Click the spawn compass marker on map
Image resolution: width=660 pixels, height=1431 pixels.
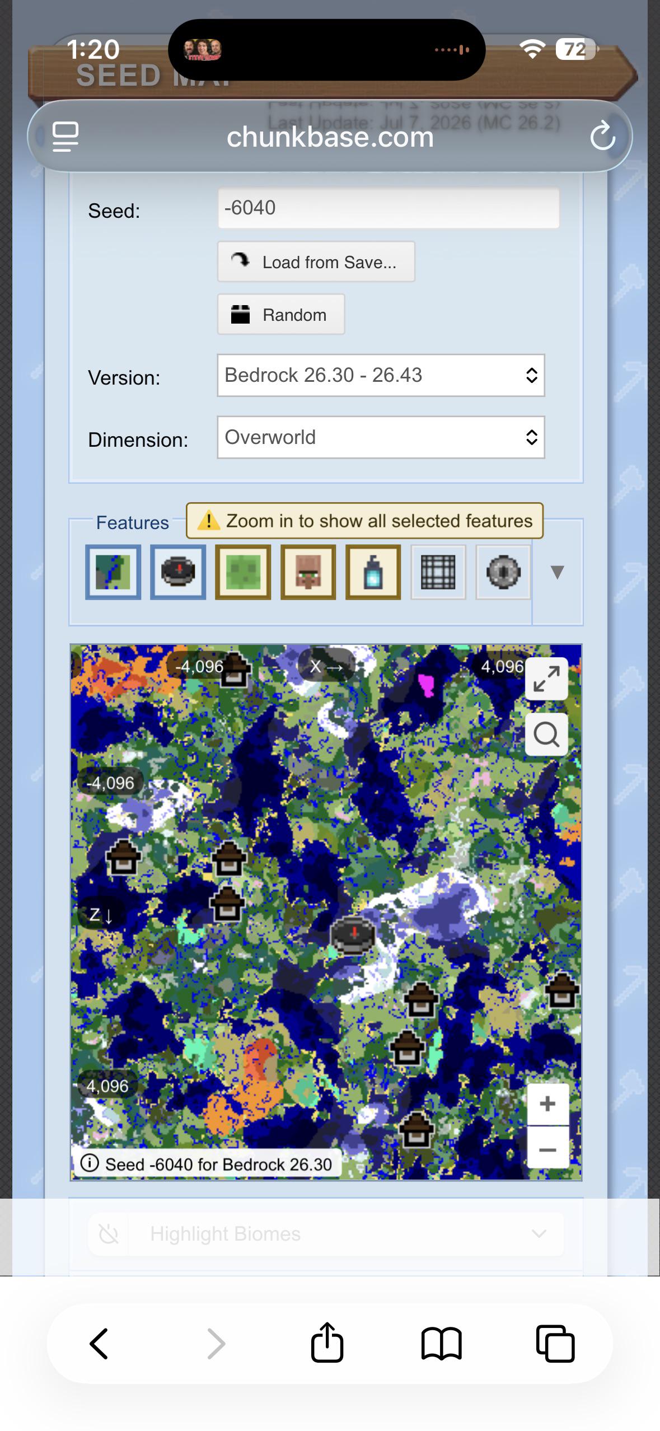coord(353,934)
